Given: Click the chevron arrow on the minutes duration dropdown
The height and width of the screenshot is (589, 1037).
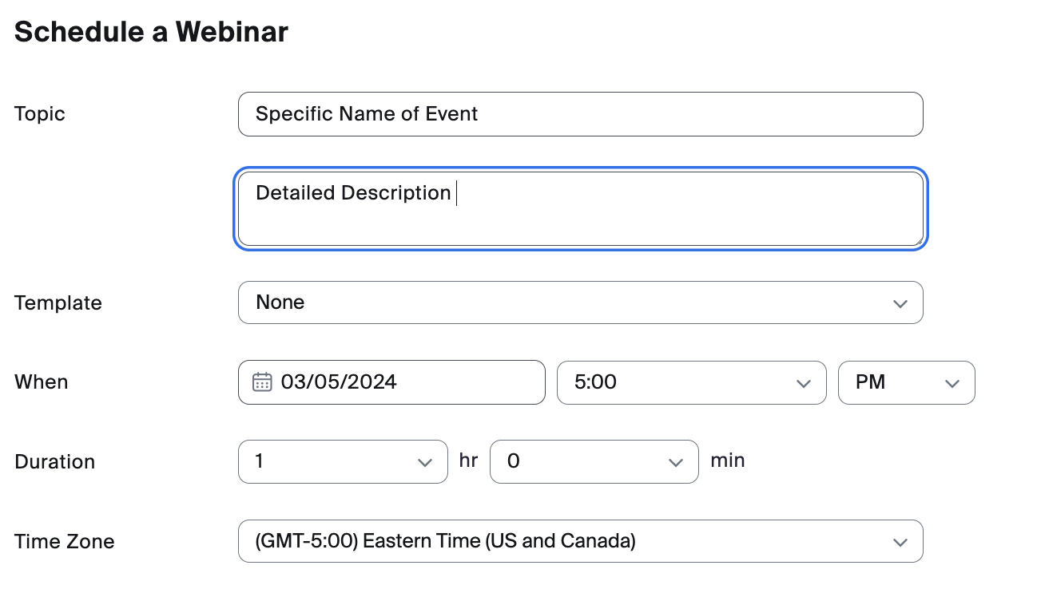Looking at the screenshot, I should 676,463.
